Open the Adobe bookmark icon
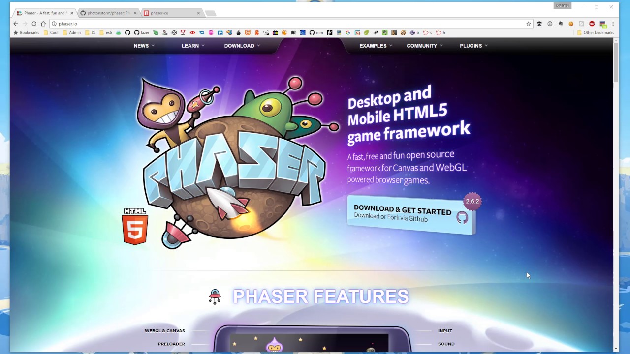Screen dimensions: 630x354 (x=183, y=33)
